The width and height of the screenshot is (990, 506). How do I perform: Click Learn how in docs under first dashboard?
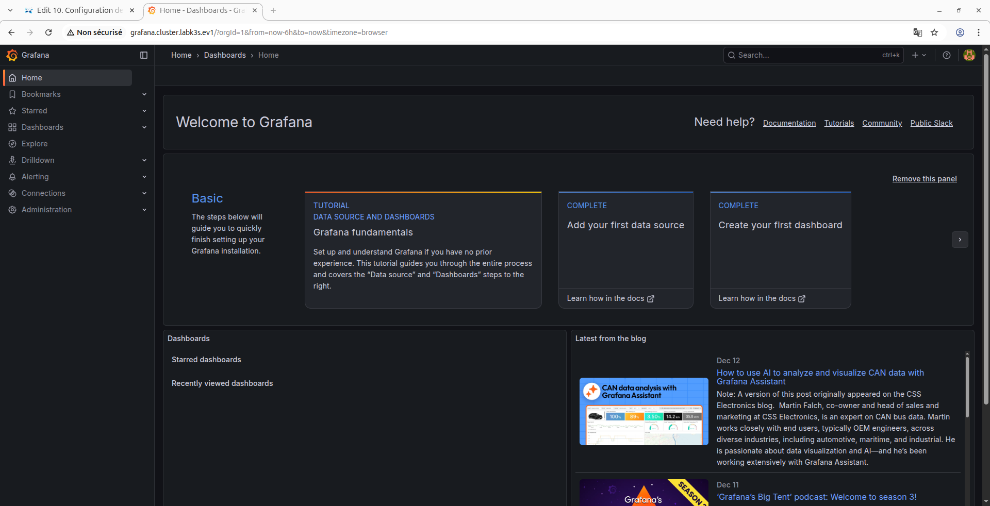pos(762,298)
